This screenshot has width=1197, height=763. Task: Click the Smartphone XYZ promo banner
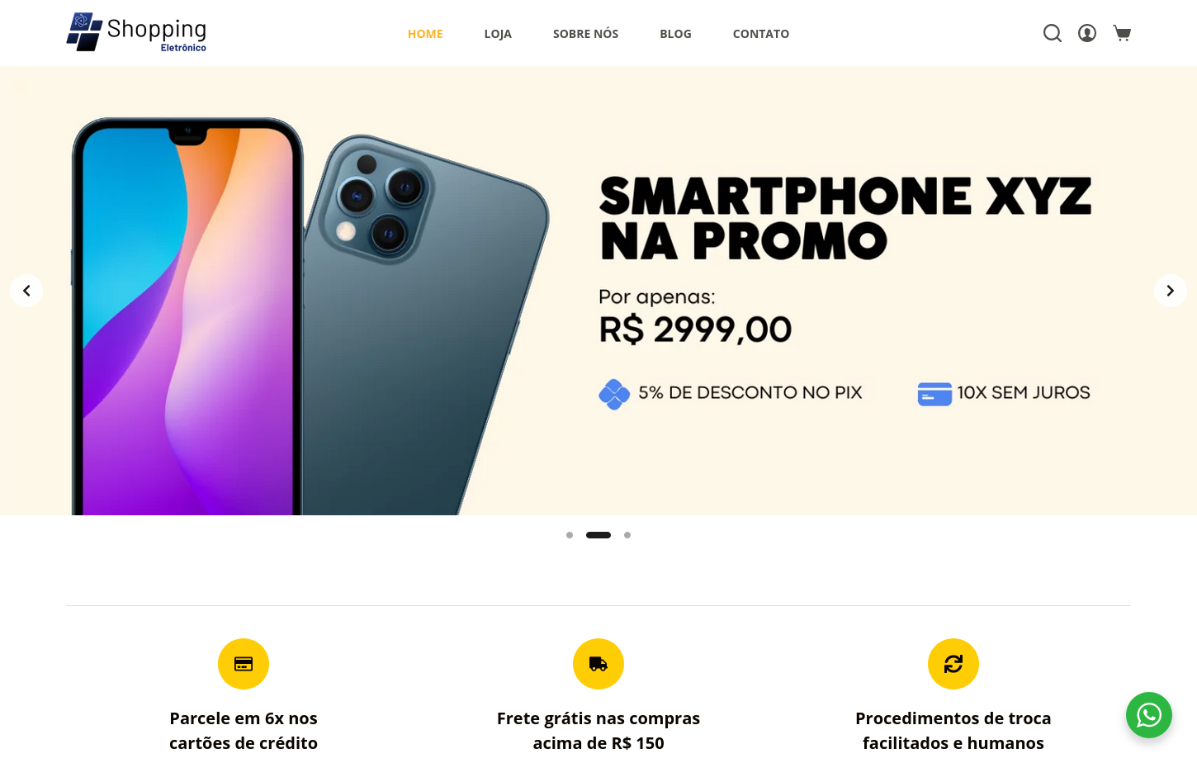pyautogui.click(x=598, y=291)
